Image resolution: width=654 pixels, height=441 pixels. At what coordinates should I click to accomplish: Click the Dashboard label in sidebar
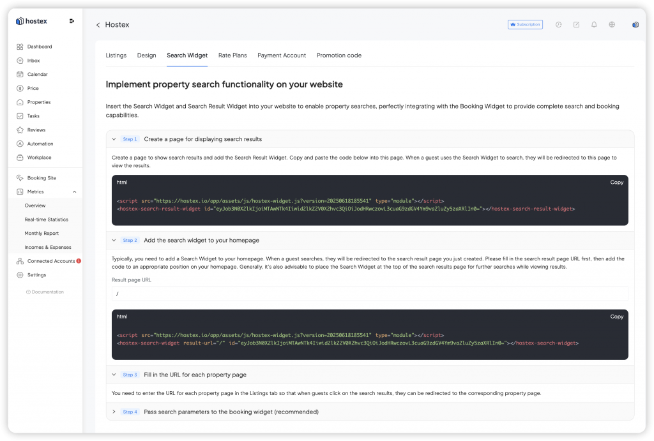click(40, 47)
